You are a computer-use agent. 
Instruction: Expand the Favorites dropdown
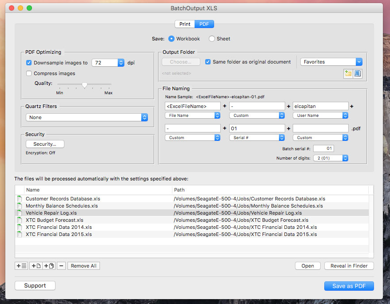coord(331,62)
